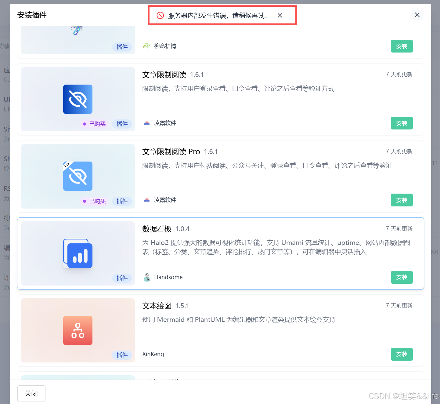The width and height of the screenshot is (440, 404).
Task: Install the 文本绘图 plugin
Action: (x=402, y=354)
